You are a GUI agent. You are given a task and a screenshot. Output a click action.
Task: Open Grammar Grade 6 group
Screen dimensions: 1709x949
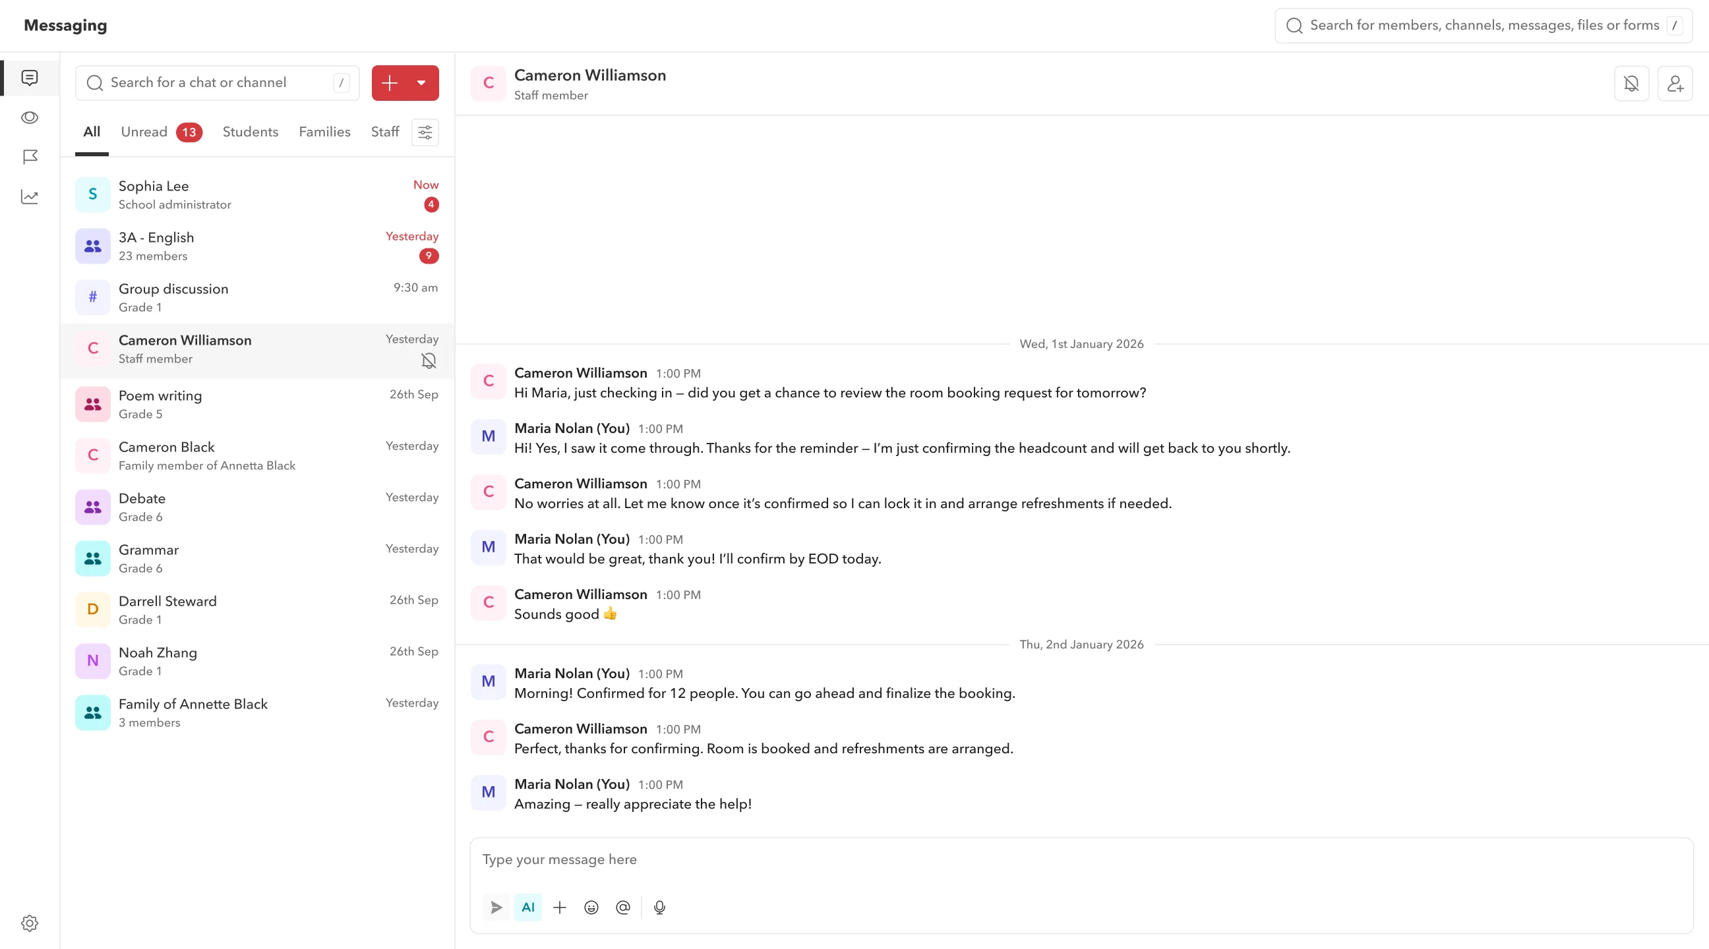[x=257, y=559]
